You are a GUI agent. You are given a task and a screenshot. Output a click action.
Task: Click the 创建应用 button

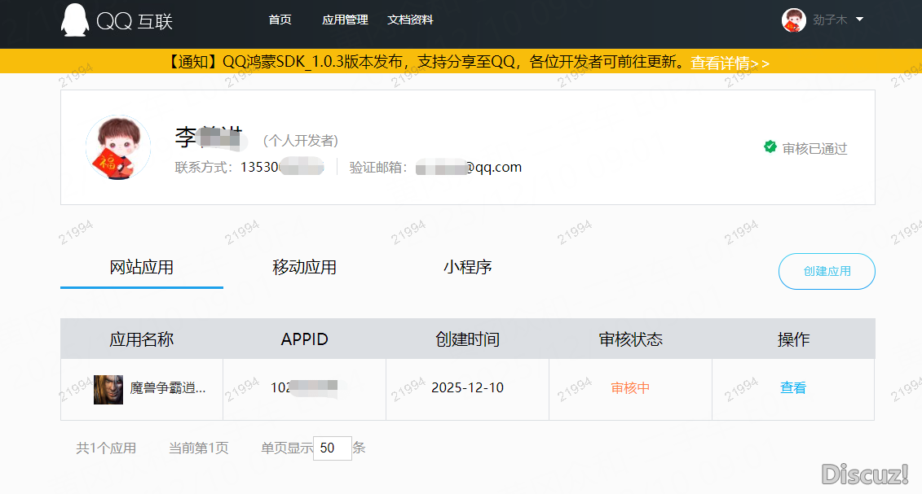click(827, 271)
